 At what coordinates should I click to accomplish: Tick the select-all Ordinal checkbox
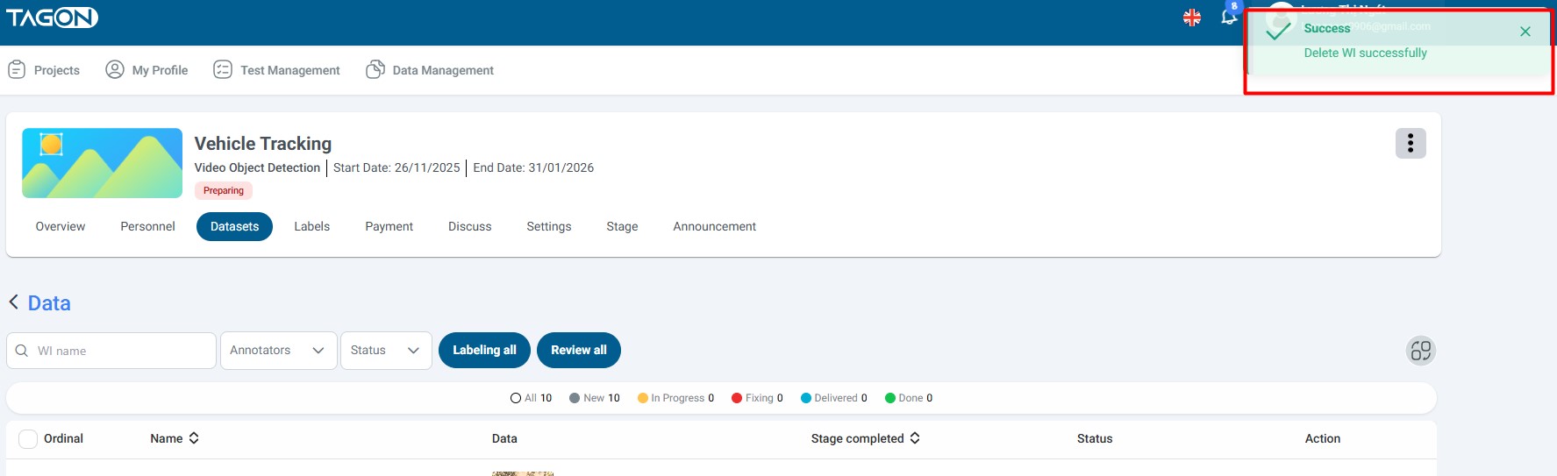click(28, 439)
